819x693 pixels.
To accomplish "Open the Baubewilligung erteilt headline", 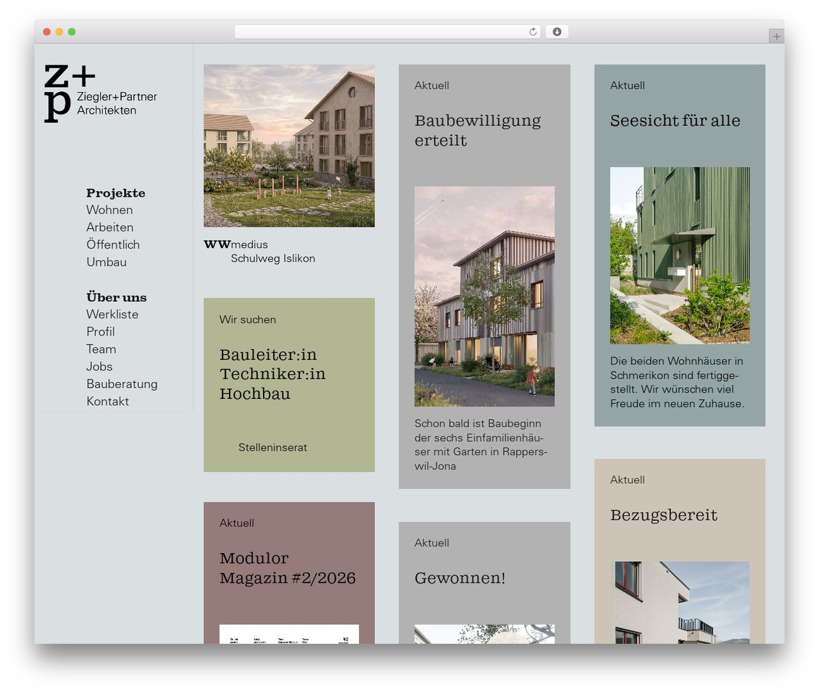I will coord(477,130).
